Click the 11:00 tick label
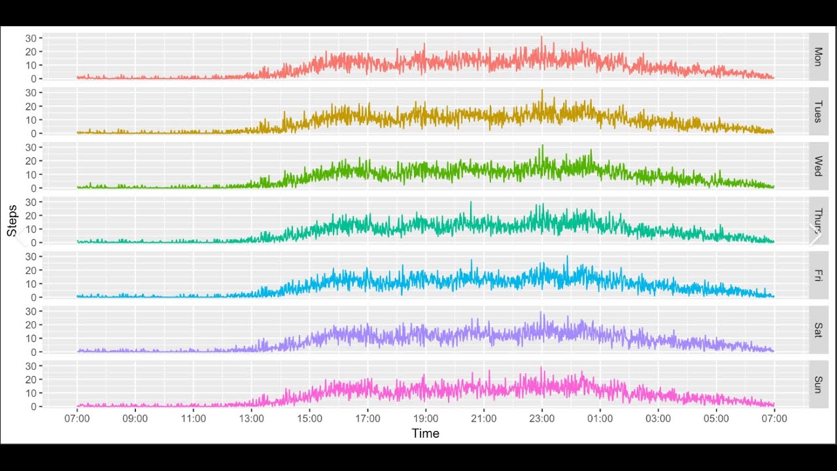The width and height of the screenshot is (837, 471). 194,419
